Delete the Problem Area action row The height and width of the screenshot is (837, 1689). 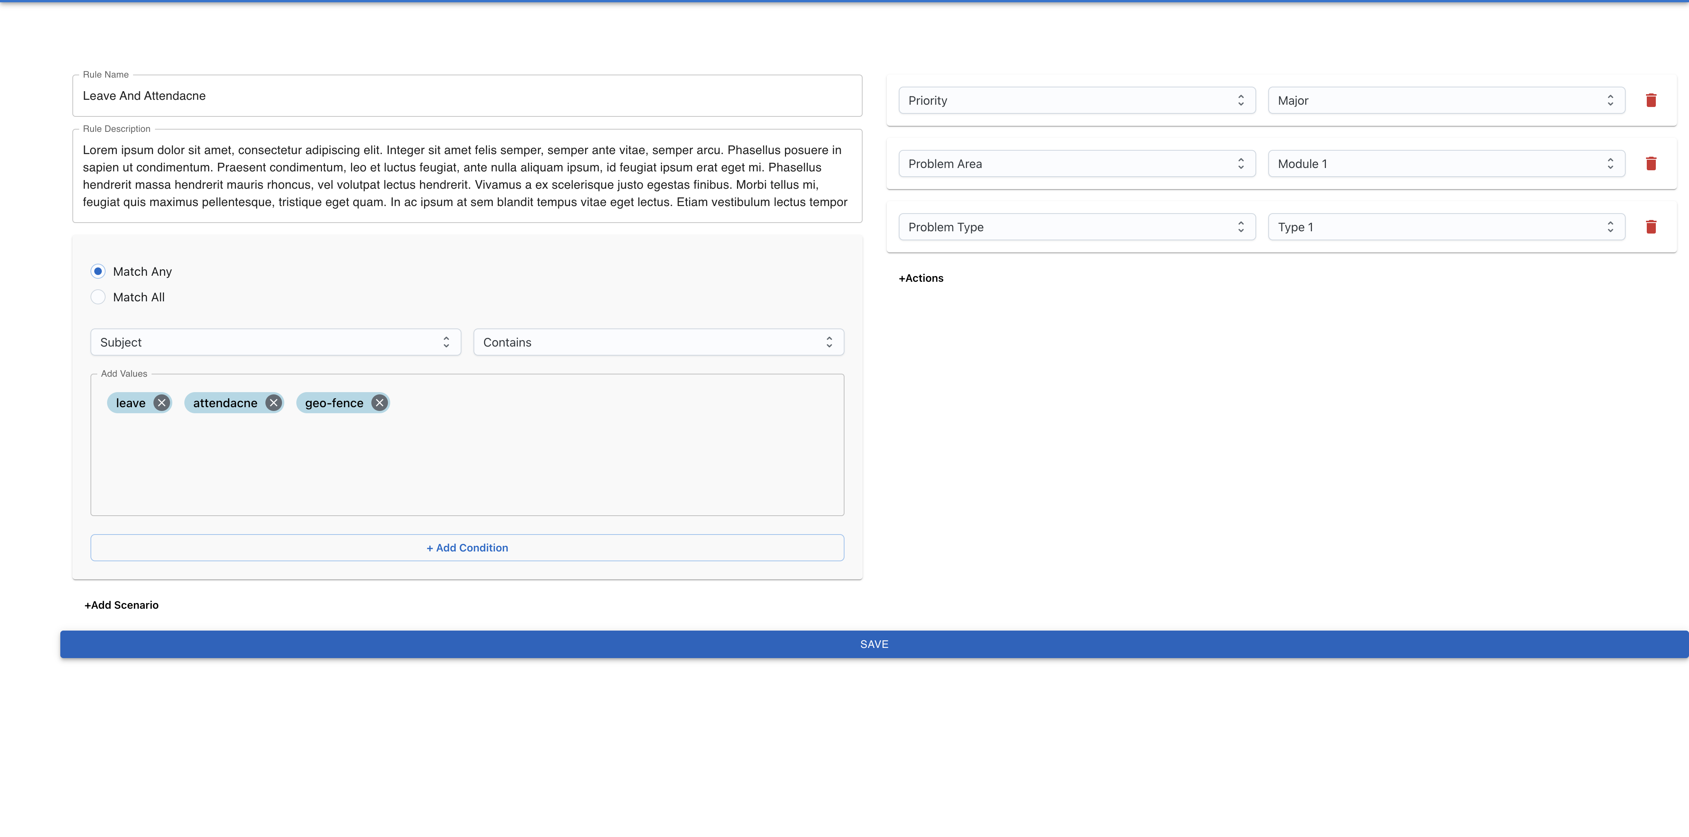coord(1651,164)
